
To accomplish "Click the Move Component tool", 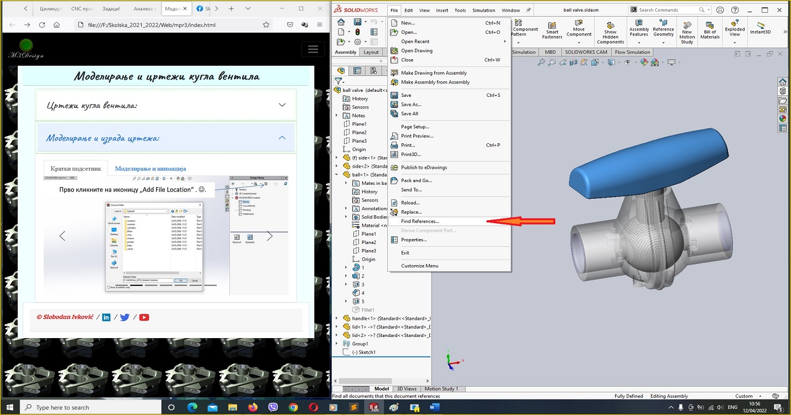I will coord(579,29).
